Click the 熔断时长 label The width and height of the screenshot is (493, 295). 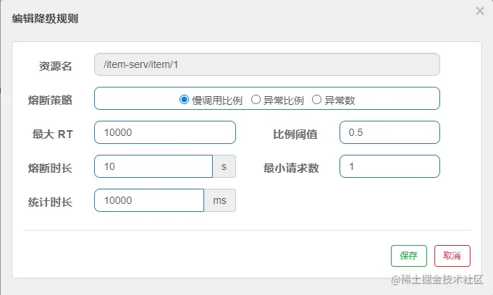point(50,168)
